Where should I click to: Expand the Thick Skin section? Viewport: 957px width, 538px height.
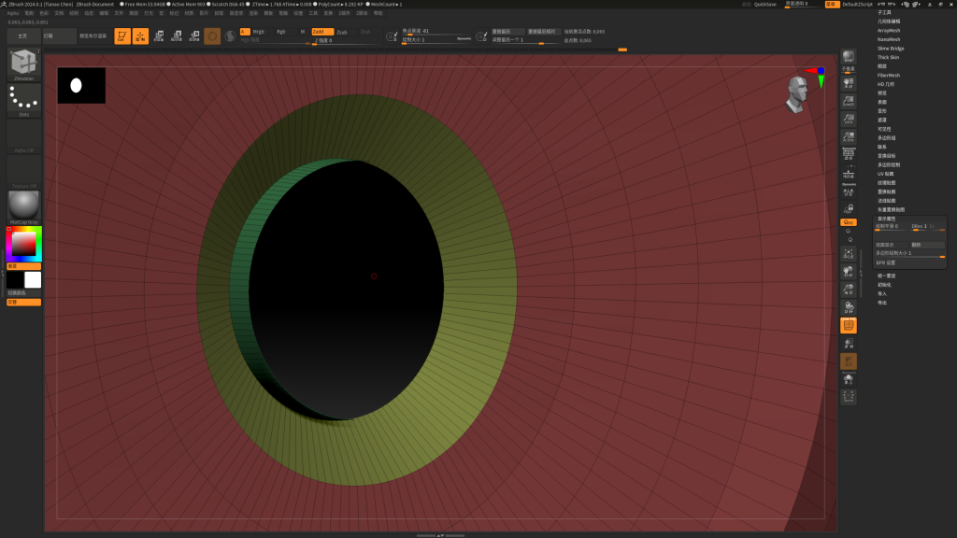[888, 57]
